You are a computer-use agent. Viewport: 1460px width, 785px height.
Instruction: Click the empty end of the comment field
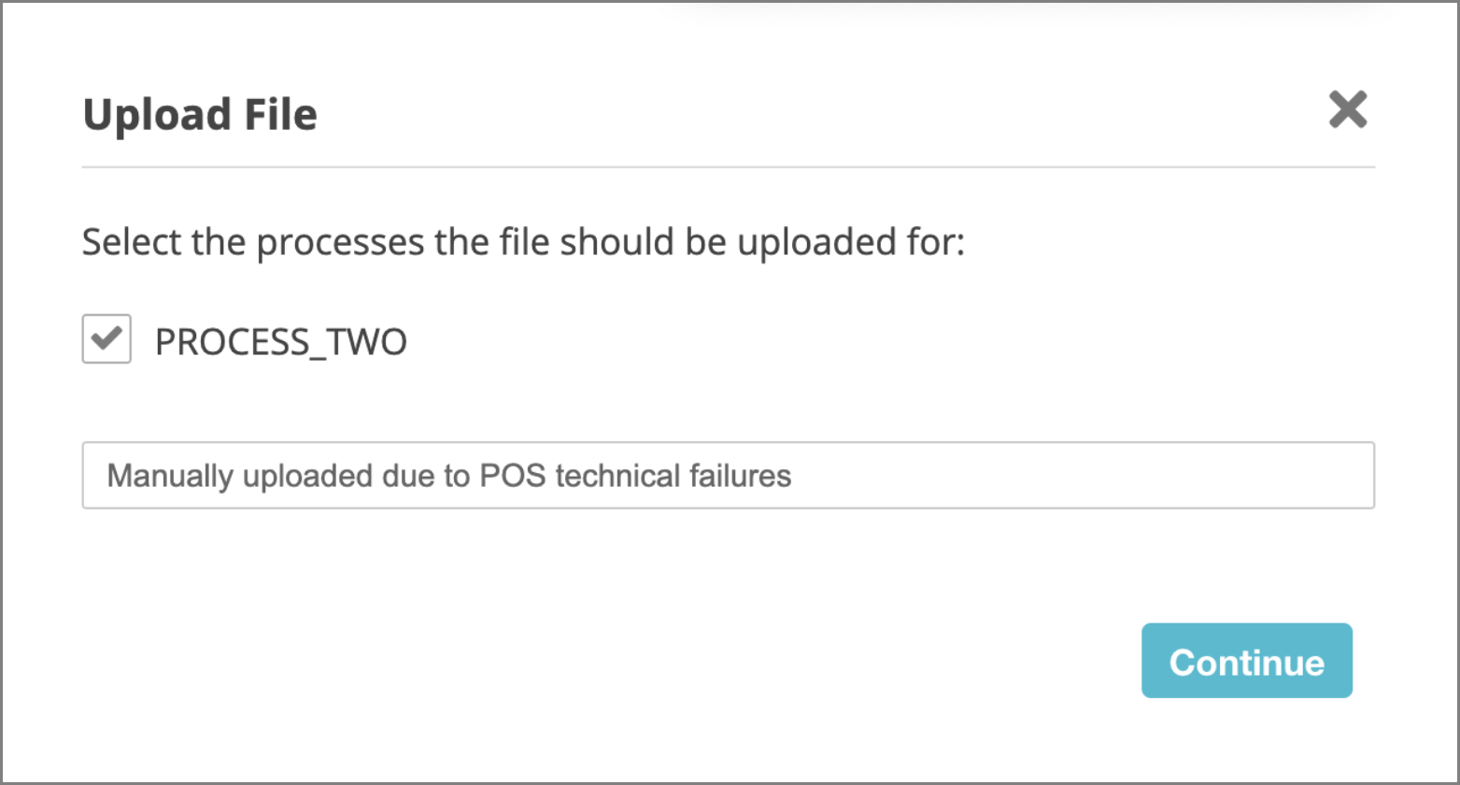(1121, 476)
